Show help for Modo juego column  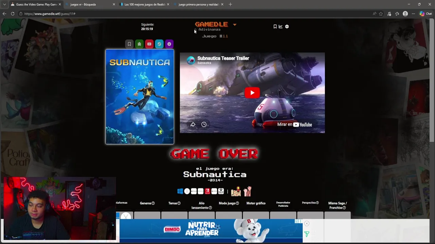[x=237, y=203]
